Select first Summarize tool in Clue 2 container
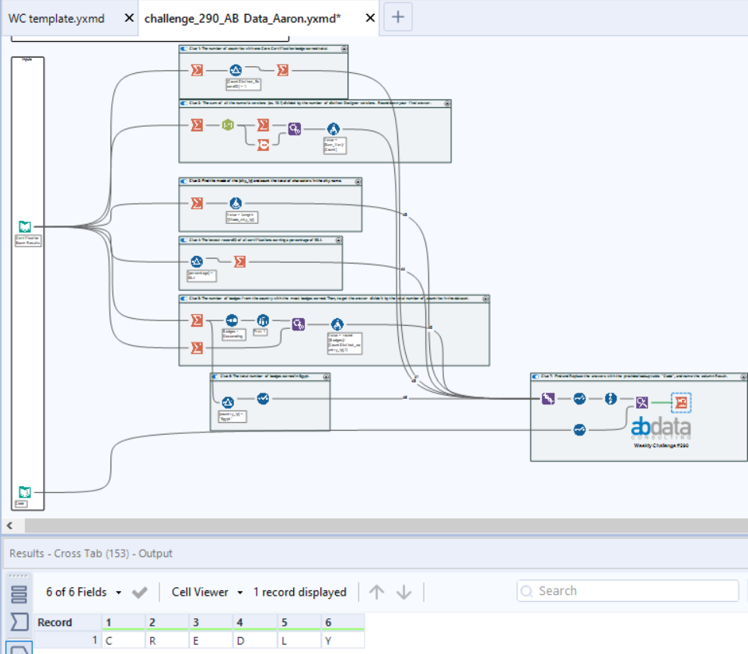The image size is (748, 654). point(197,125)
